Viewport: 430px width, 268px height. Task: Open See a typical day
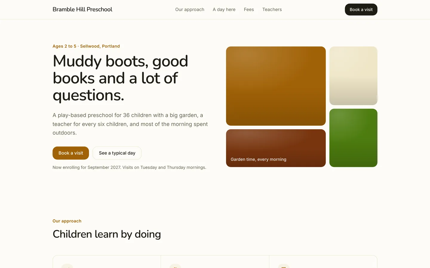click(x=117, y=153)
